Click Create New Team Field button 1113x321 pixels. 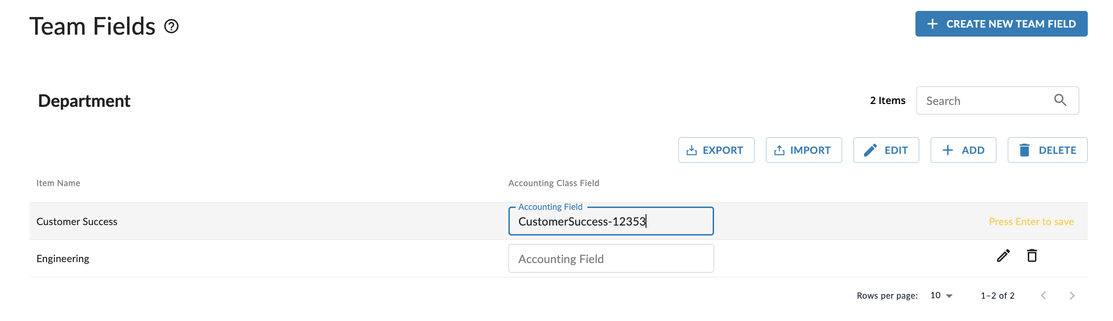click(x=1001, y=24)
